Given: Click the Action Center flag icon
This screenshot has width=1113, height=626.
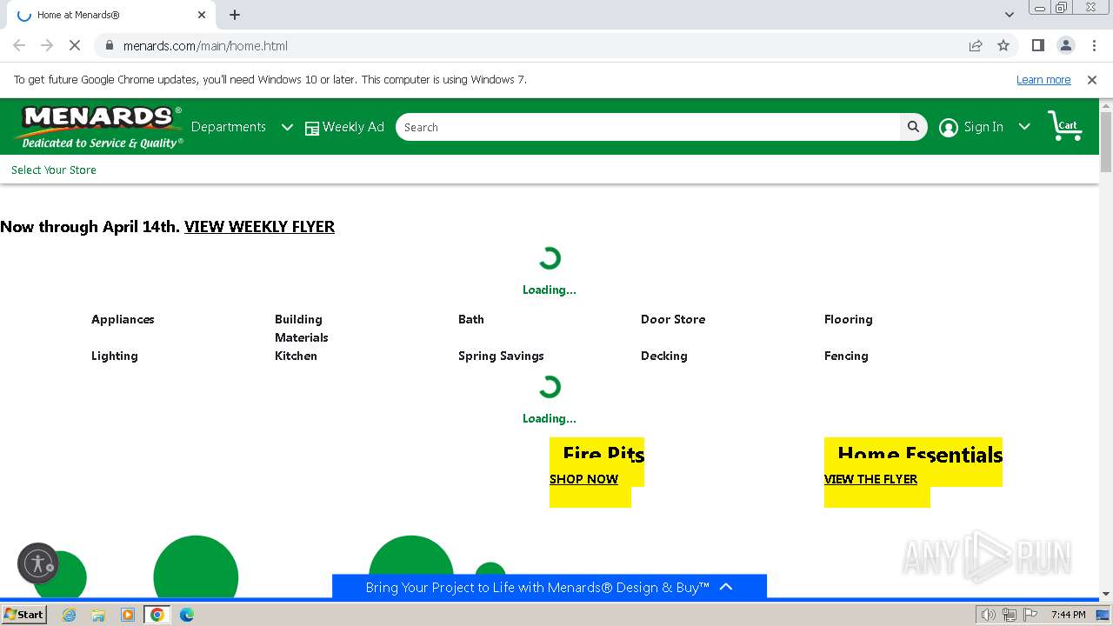Looking at the screenshot, I should pos(1030,615).
